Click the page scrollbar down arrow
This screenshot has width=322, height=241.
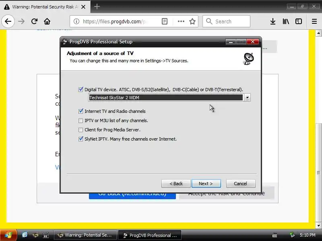tap(318, 226)
